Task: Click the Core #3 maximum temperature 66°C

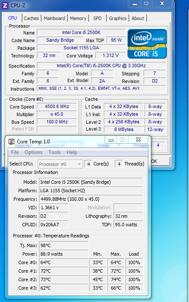Action: [x=116, y=288]
